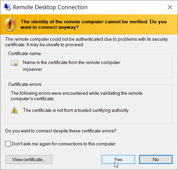Decline the connection with the No button
The height and width of the screenshot is (170, 178).
[x=156, y=159]
